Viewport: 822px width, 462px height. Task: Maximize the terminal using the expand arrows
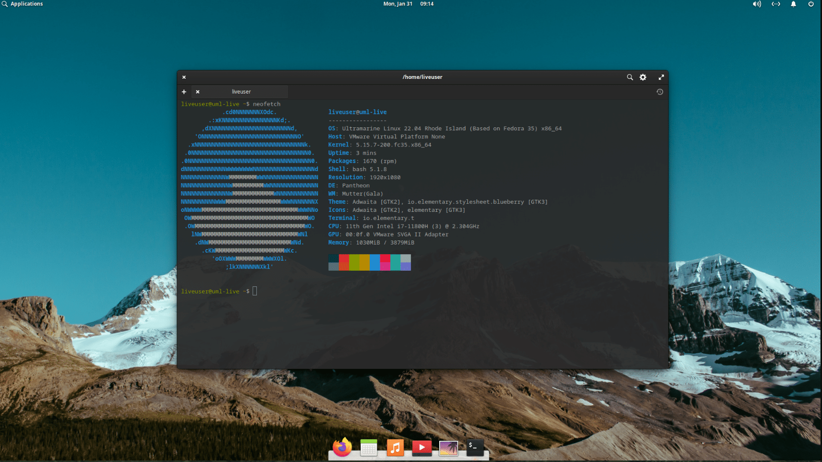tap(661, 77)
